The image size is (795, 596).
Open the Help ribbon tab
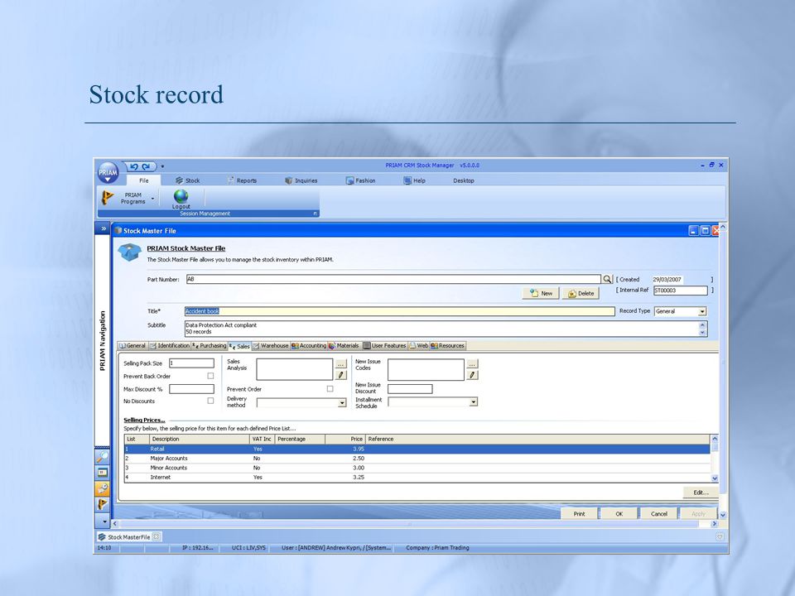click(x=414, y=180)
